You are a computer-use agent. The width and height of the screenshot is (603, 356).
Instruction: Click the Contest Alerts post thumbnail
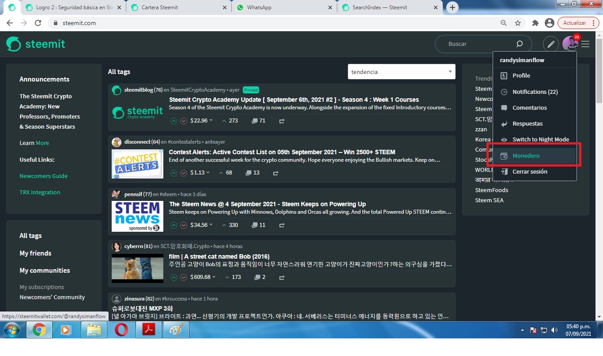coord(137,164)
